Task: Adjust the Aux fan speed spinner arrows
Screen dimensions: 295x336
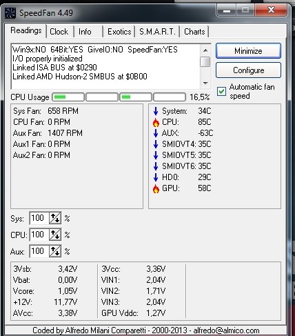Action: click(x=55, y=251)
